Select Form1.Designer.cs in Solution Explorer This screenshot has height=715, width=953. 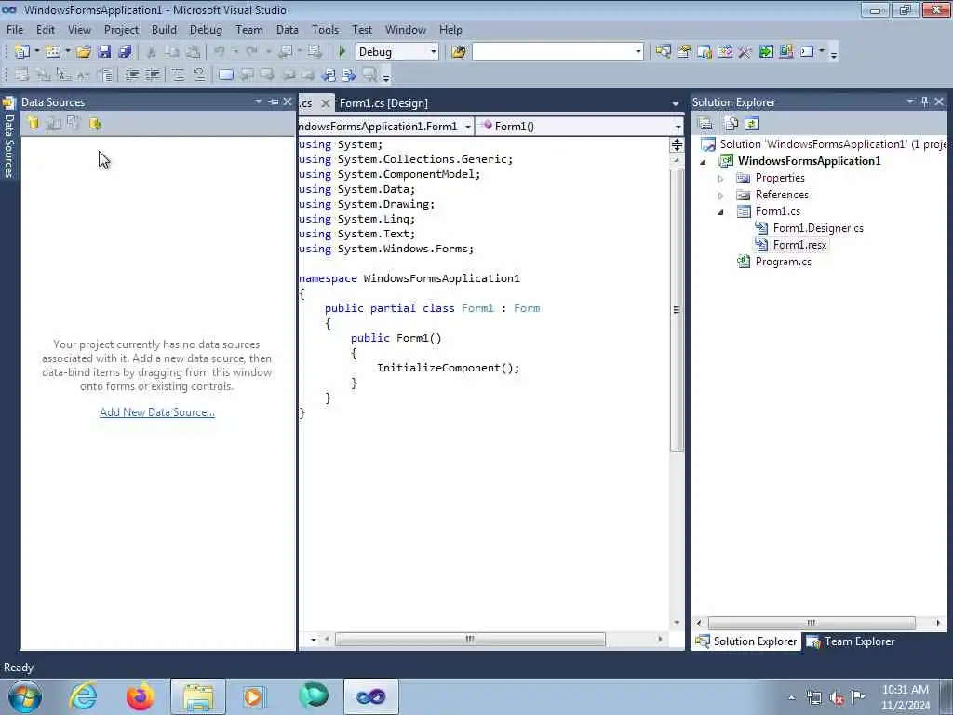[818, 228]
